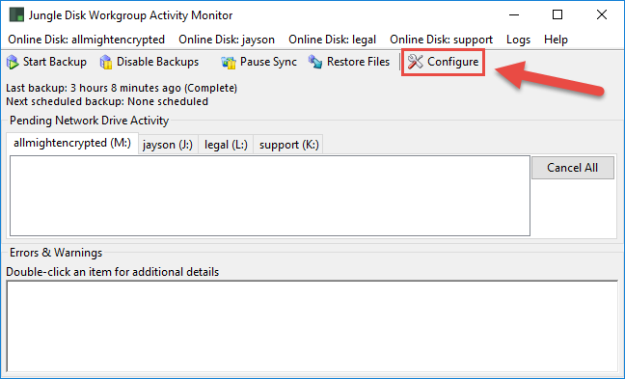
Task: Click the Pause Sync icon
Action: point(229,63)
